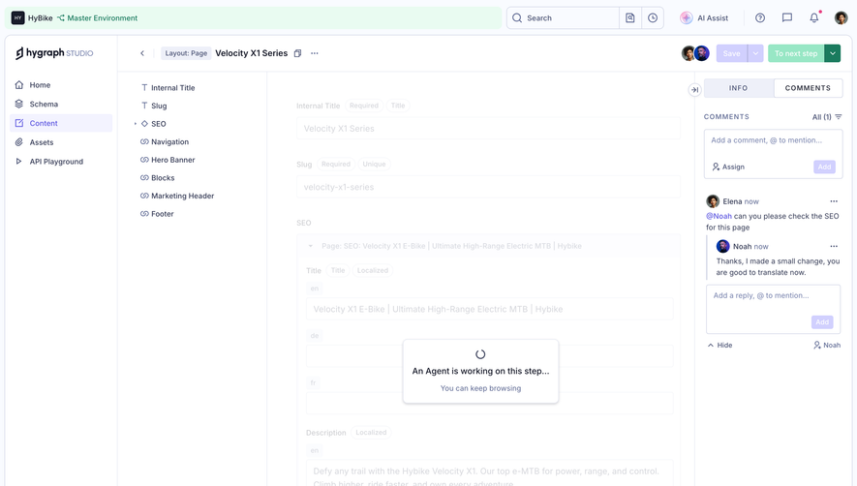Jump to Hero Banner reference field
Image resolution: width=857 pixels, height=486 pixels.
pos(168,160)
